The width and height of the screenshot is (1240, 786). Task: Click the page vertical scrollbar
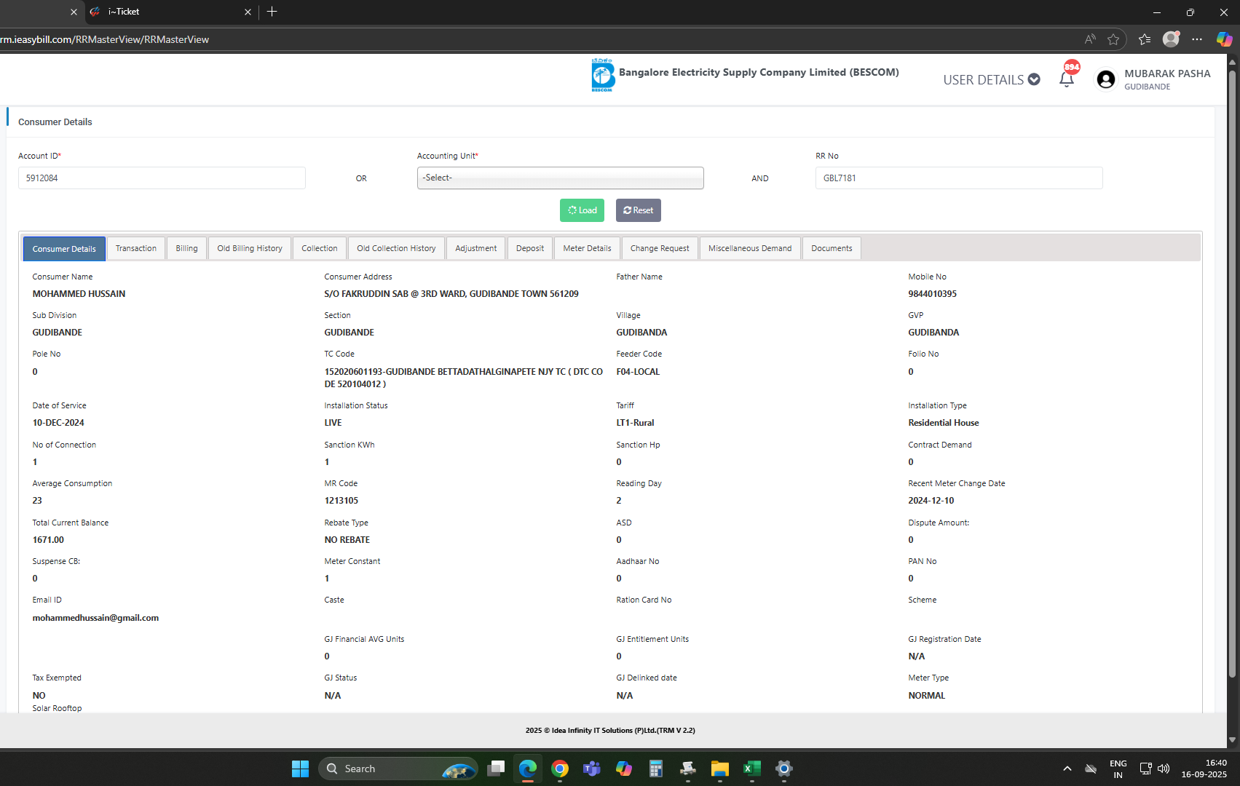click(x=1232, y=364)
